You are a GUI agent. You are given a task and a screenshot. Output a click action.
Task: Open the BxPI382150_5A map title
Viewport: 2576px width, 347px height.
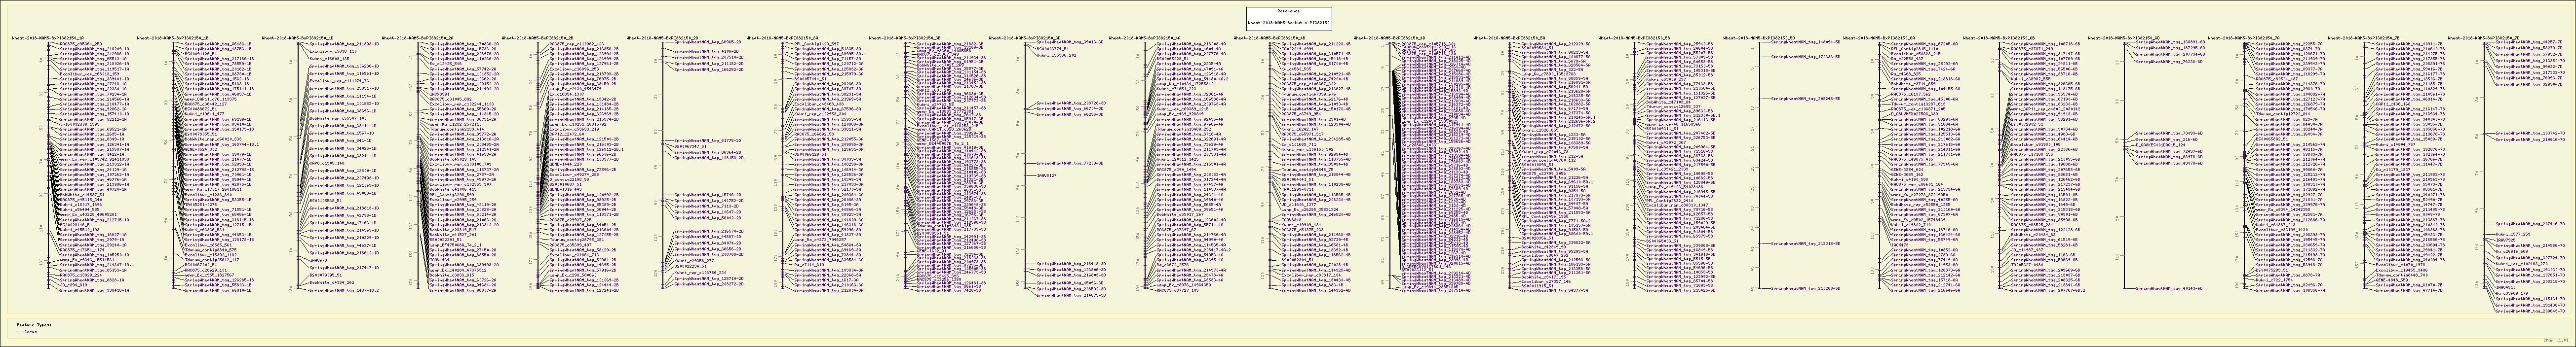pyautogui.click(x=1510, y=37)
